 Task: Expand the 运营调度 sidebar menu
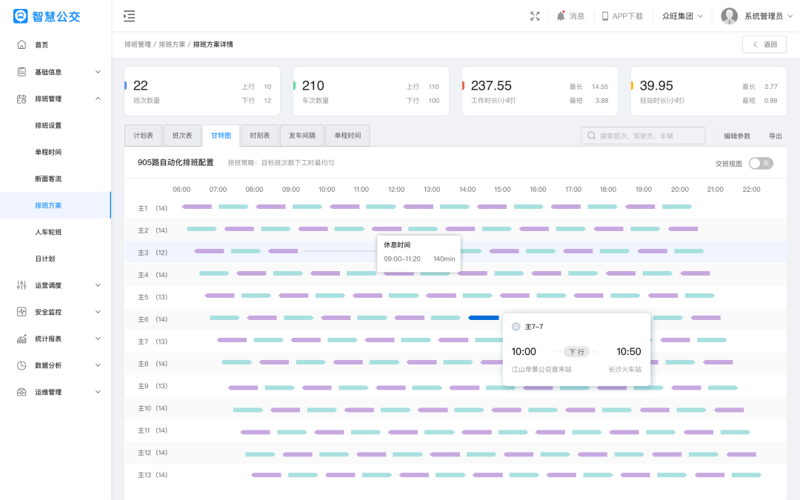tap(98, 285)
